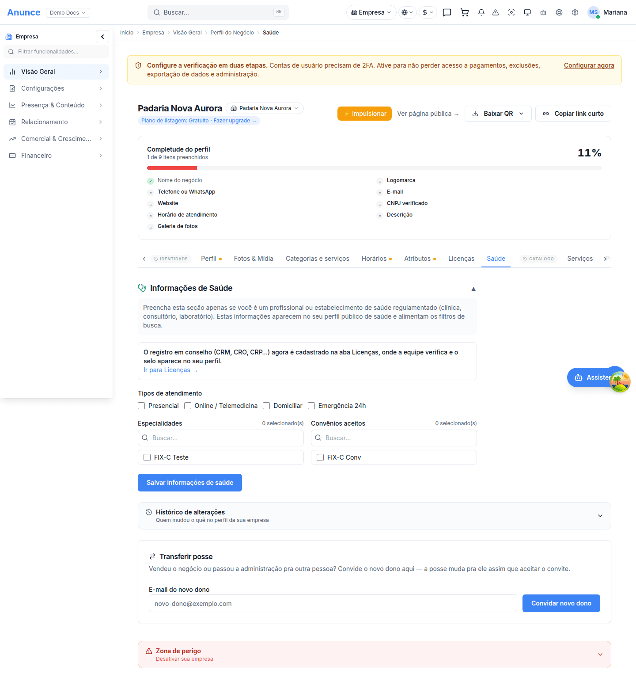636x693 pixels.
Task: Click the stethoscope icon beside Informações de Saúde
Action: click(x=142, y=288)
